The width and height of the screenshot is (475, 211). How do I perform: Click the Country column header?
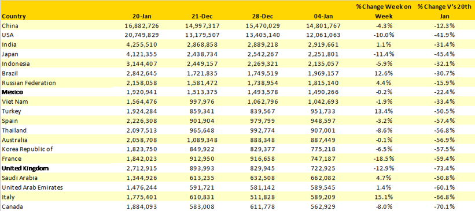(14, 16)
